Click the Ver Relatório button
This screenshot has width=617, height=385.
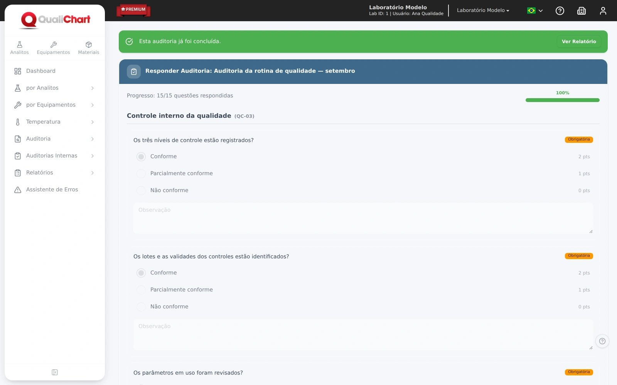pyautogui.click(x=579, y=42)
